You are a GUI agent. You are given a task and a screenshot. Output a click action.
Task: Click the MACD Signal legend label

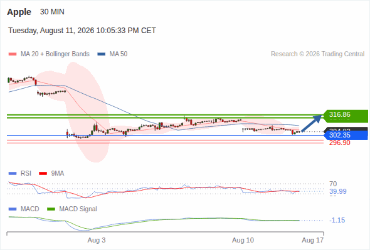tap(78, 209)
